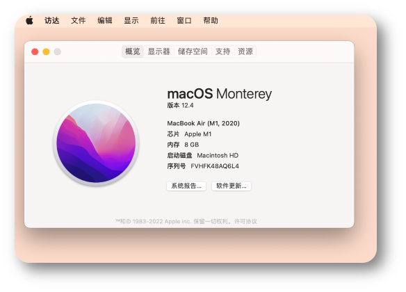
Task: Open the 帮助 menu
Action: pos(211,20)
